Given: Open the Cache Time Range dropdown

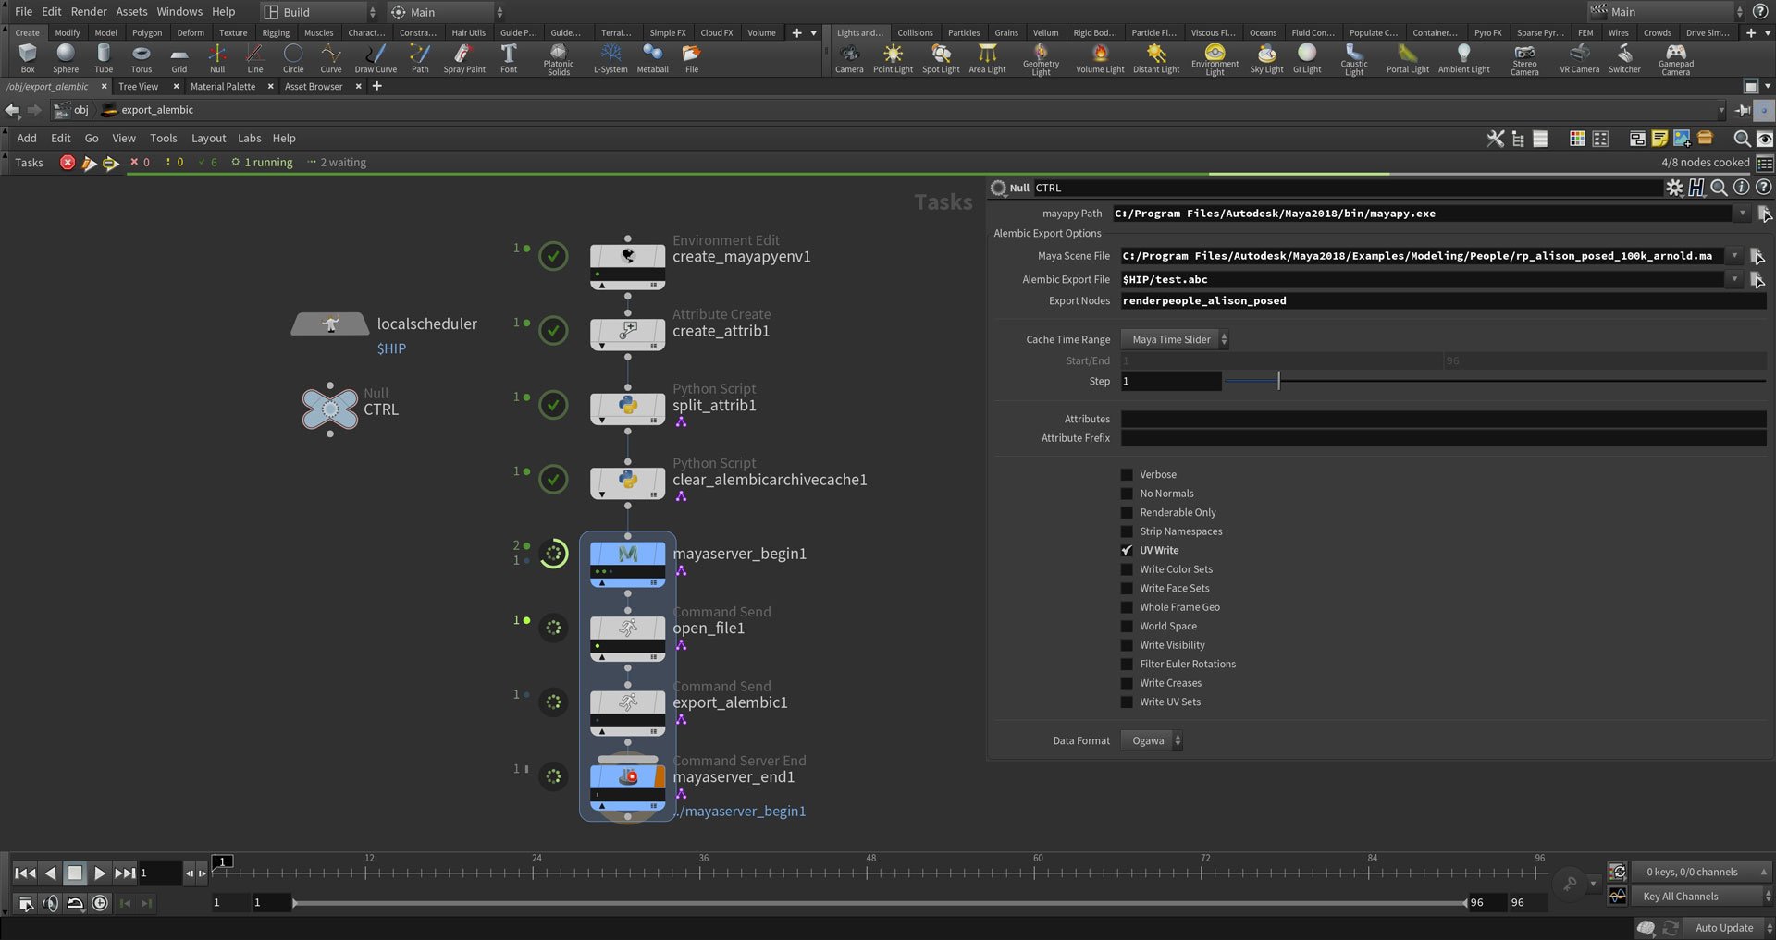Looking at the screenshot, I should coord(1175,339).
